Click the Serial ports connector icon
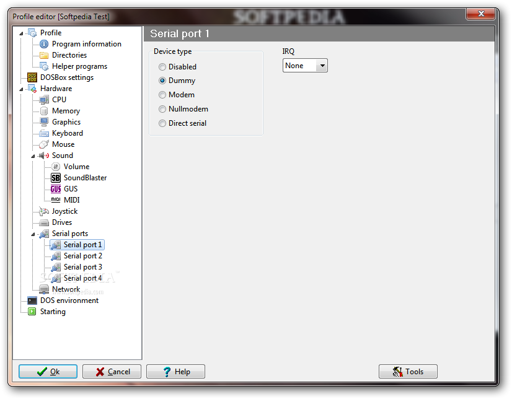Viewport: 512px width, 399px height. click(44, 234)
